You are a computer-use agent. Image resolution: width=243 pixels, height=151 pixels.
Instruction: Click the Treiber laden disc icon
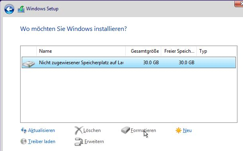[23, 141]
